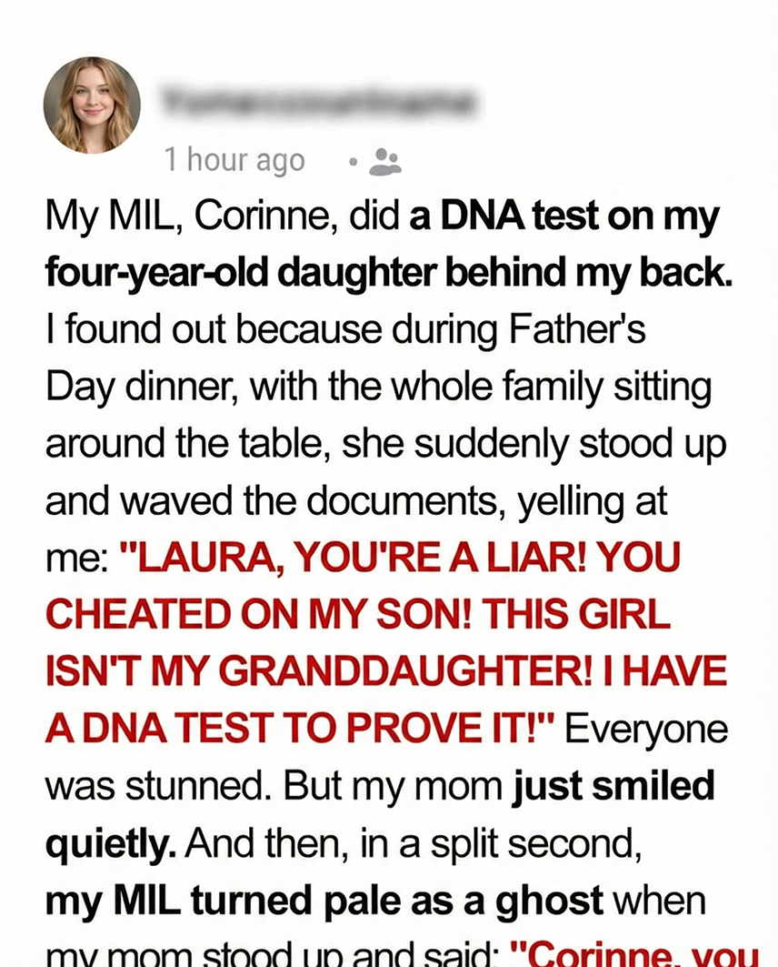
Task: Click the red "CHEATED ON MY SON! THIS GIRL" line
Action: coord(358,615)
